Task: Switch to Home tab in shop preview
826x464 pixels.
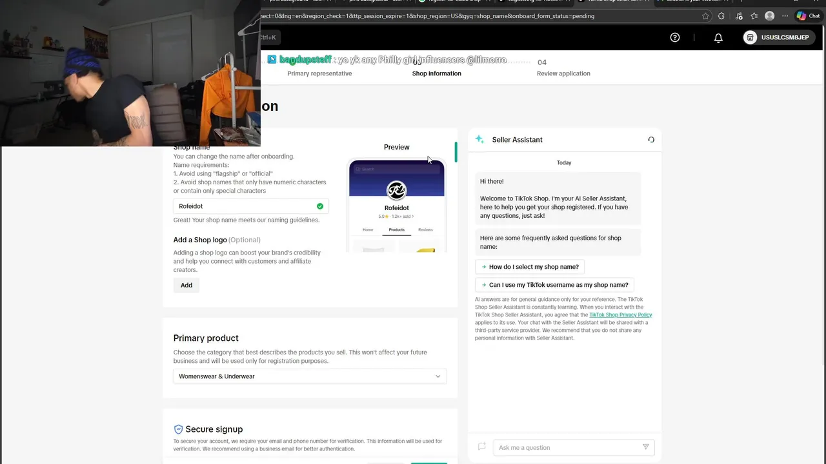Action: [368, 229]
